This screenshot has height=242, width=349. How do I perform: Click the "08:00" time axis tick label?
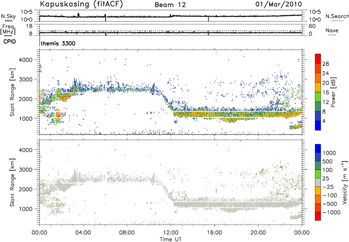click(127, 233)
